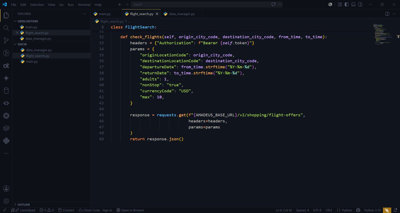This screenshot has width=400, height=213.
Task: Open the database cylinder view in activity bar
Action: (6, 91)
